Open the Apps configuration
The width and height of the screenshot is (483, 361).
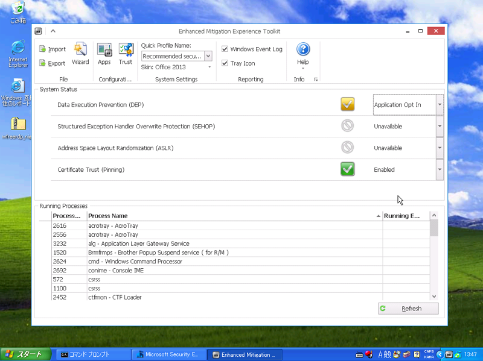click(x=104, y=54)
